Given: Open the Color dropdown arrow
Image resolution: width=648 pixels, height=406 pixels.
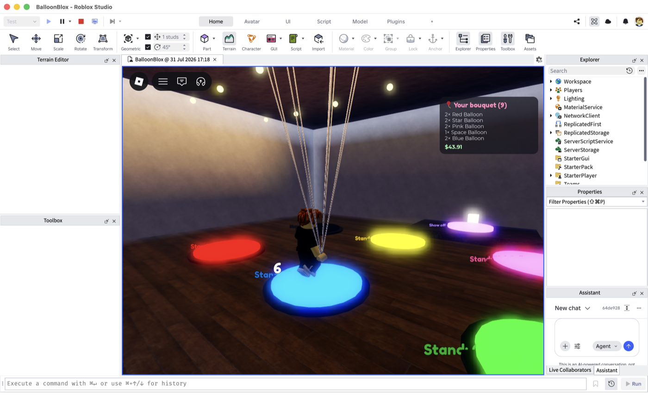Looking at the screenshot, I should [x=375, y=38].
